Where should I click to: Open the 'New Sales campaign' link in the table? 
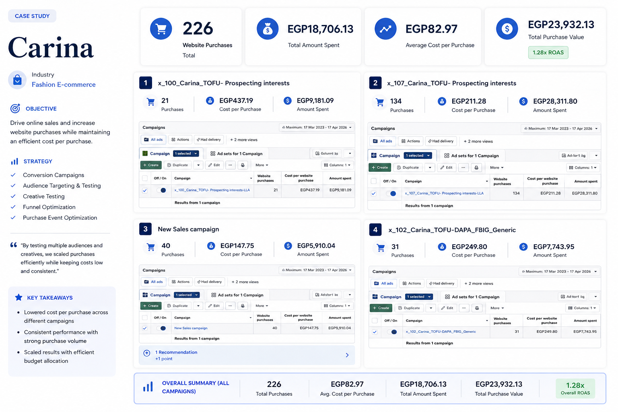coord(191,328)
